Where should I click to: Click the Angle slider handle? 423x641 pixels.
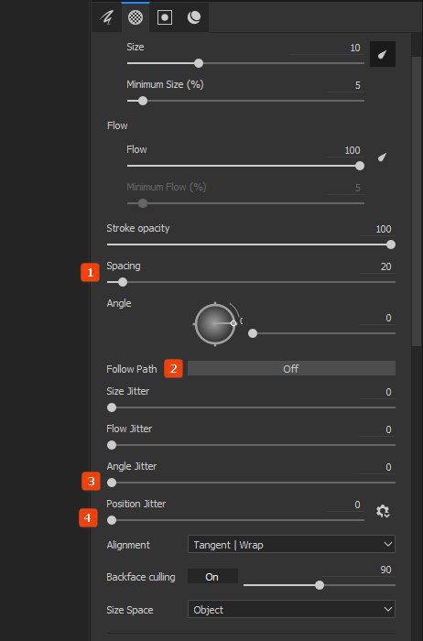click(x=253, y=333)
